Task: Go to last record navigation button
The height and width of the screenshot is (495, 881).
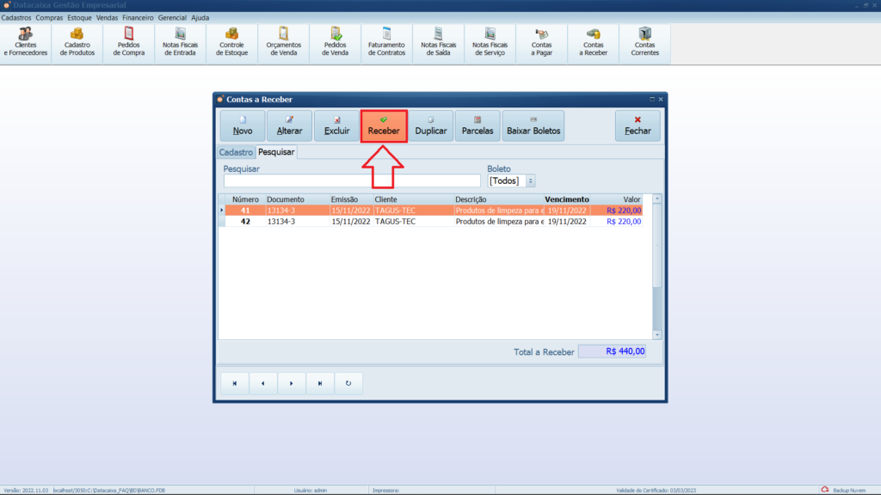Action: coord(320,383)
